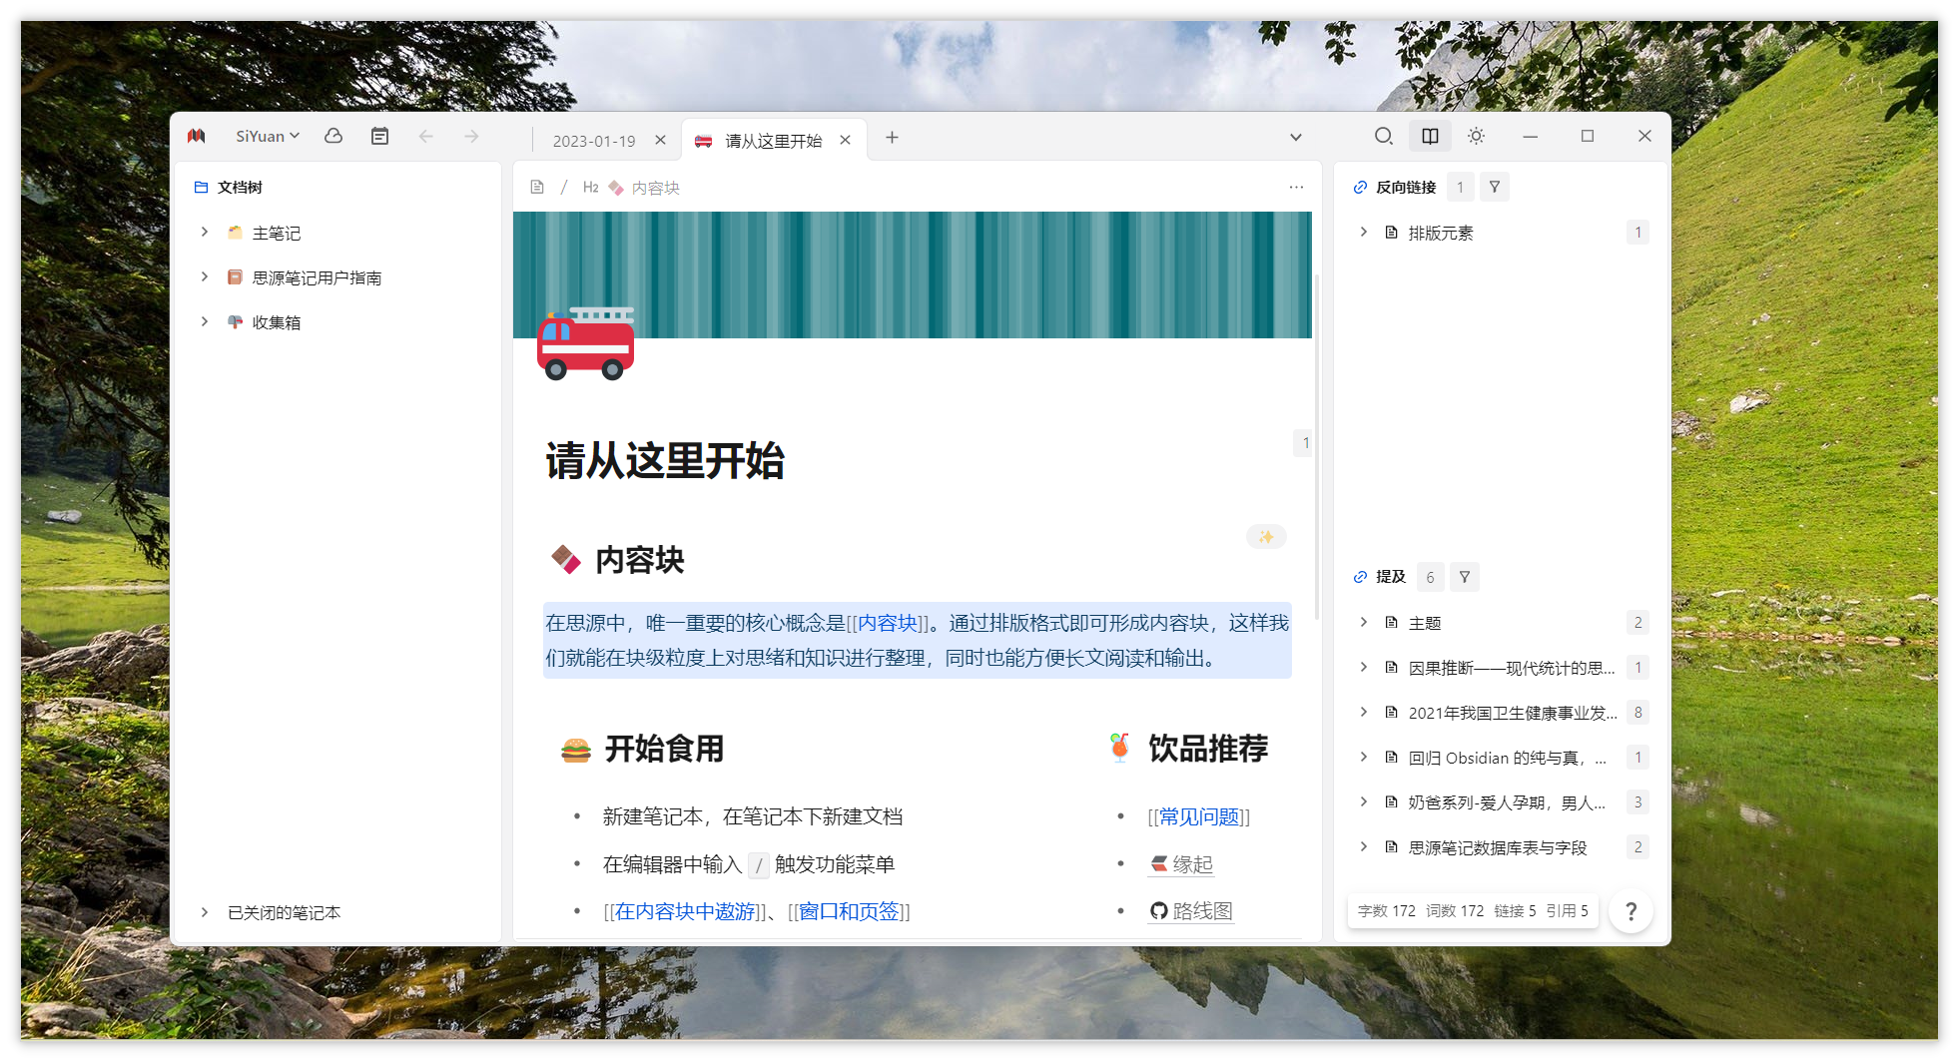Expand the 收集箱 notebook
The height and width of the screenshot is (1062, 1959).
pyautogui.click(x=205, y=322)
